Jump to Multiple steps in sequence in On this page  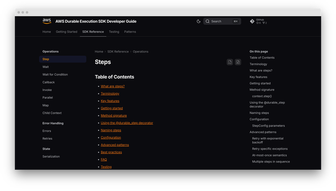click(x=271, y=161)
